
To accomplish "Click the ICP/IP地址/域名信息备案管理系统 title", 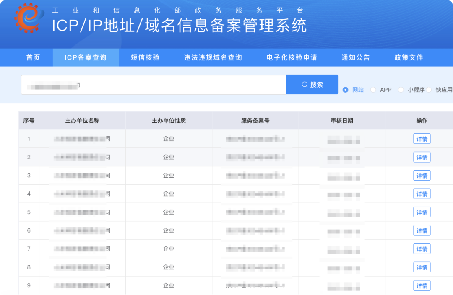I will point(179,26).
